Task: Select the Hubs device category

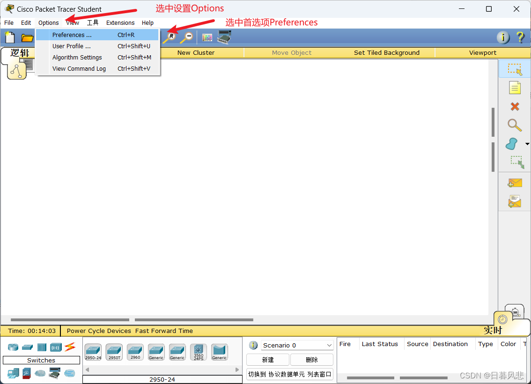Action: 42,347
